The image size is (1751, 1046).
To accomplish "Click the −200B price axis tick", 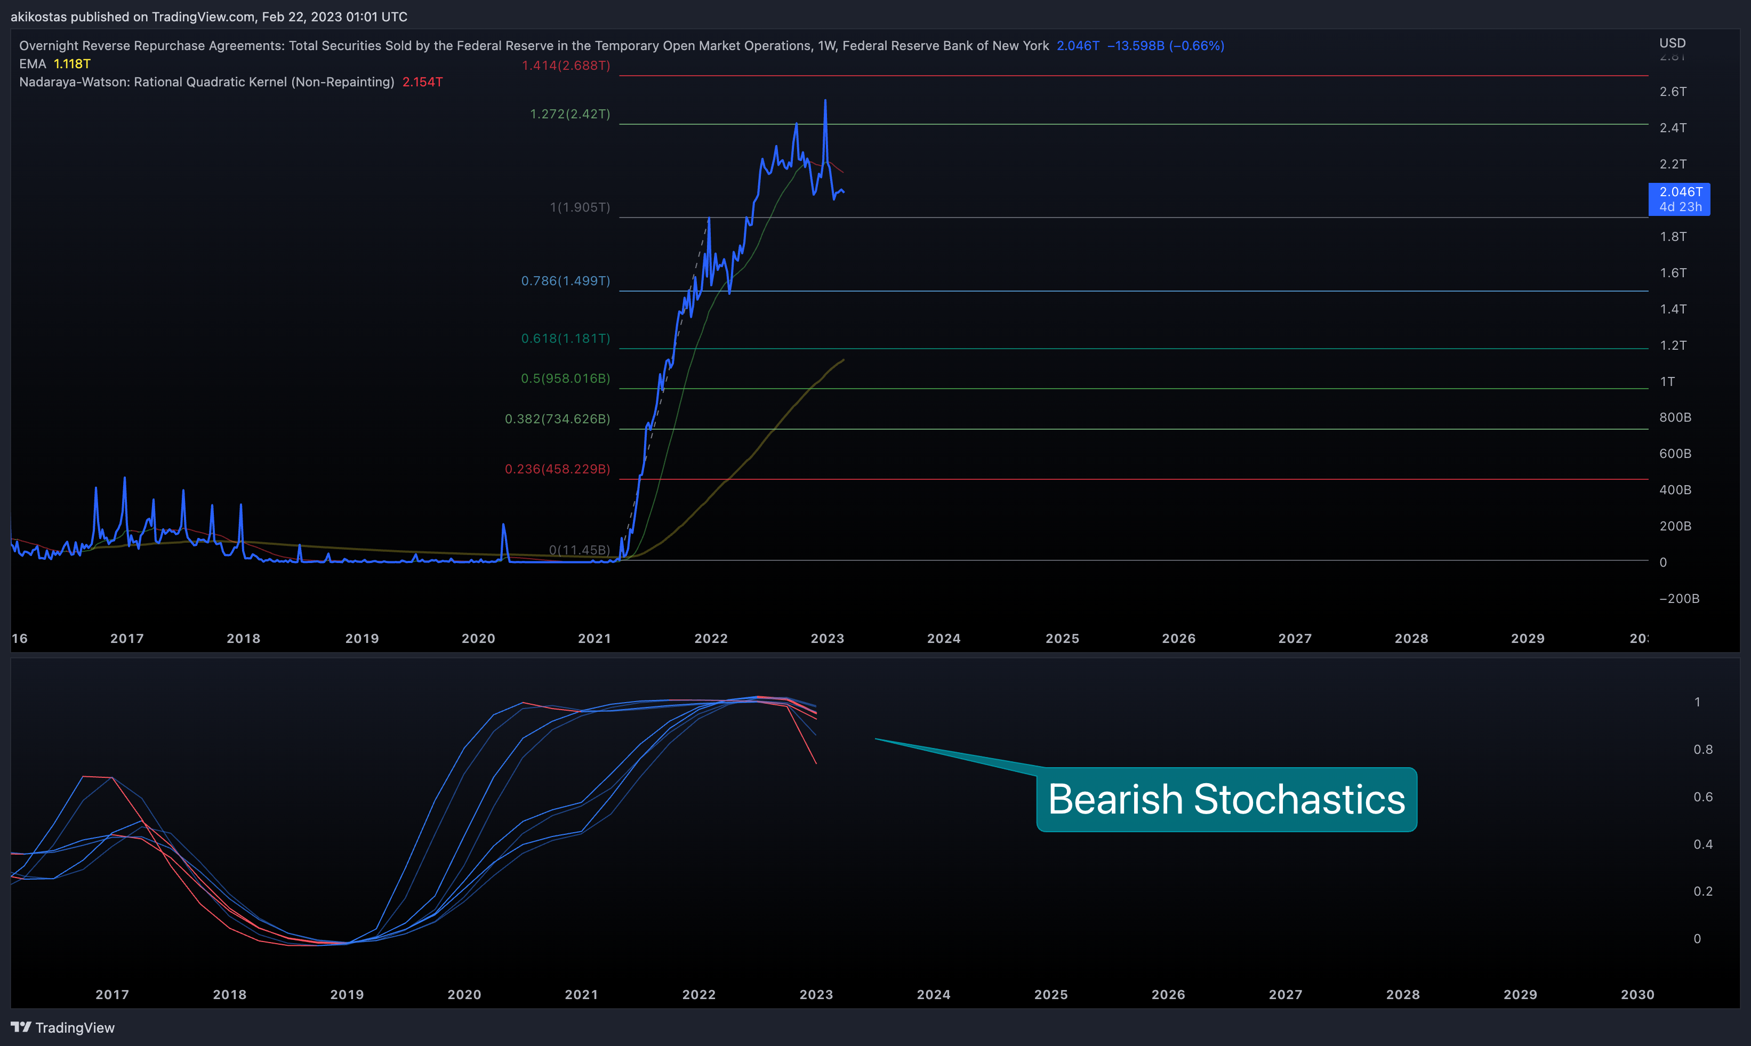I will coord(1679,598).
